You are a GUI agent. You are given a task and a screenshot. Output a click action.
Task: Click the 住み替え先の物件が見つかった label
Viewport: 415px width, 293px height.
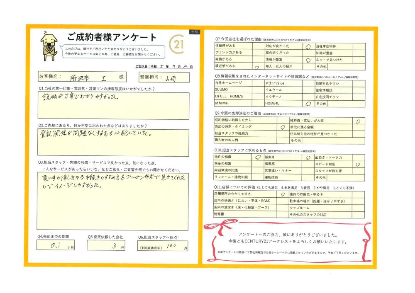(314, 134)
